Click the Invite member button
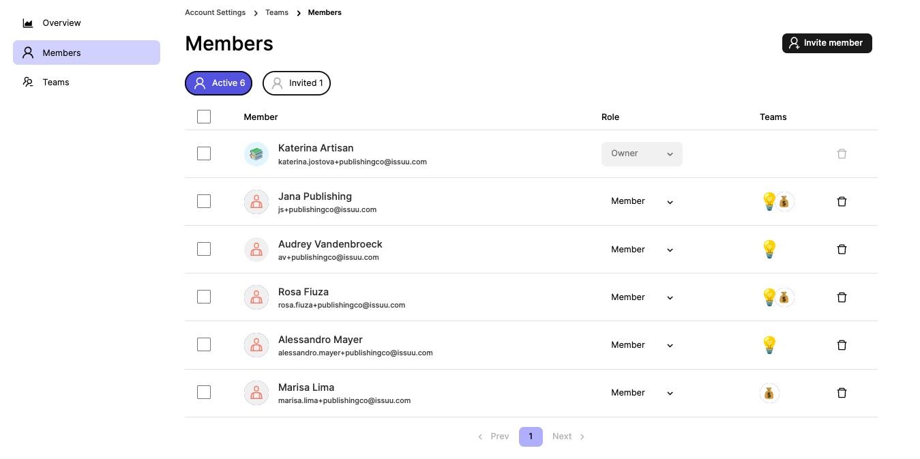The height and width of the screenshot is (459, 920). coord(827,43)
